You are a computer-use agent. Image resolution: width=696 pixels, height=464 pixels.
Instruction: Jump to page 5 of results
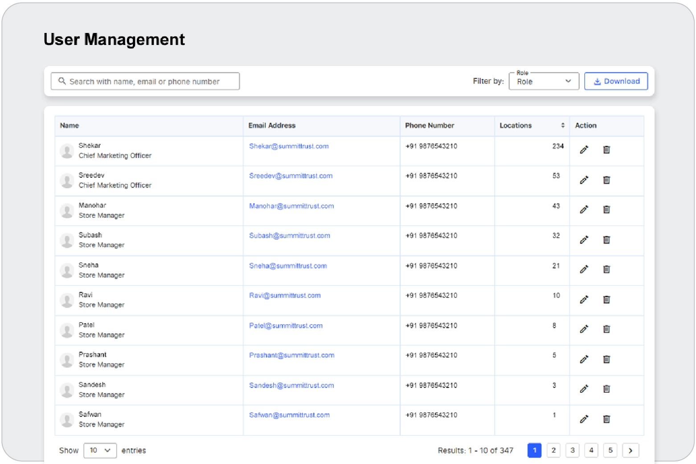(610, 450)
